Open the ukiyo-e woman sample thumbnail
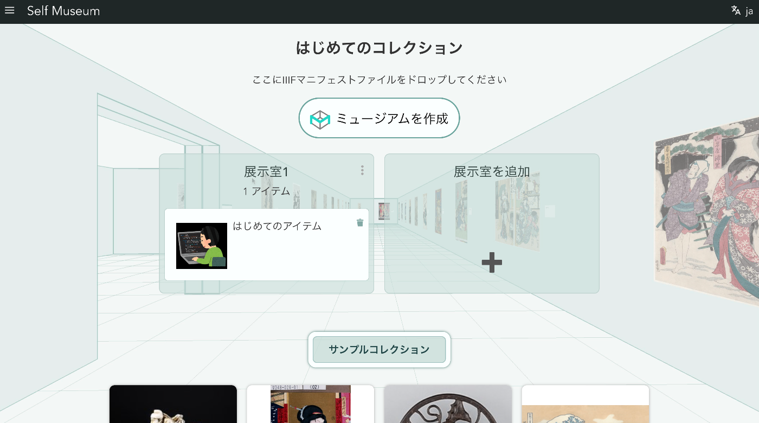Viewport: 759px width, 423px height. click(311, 404)
